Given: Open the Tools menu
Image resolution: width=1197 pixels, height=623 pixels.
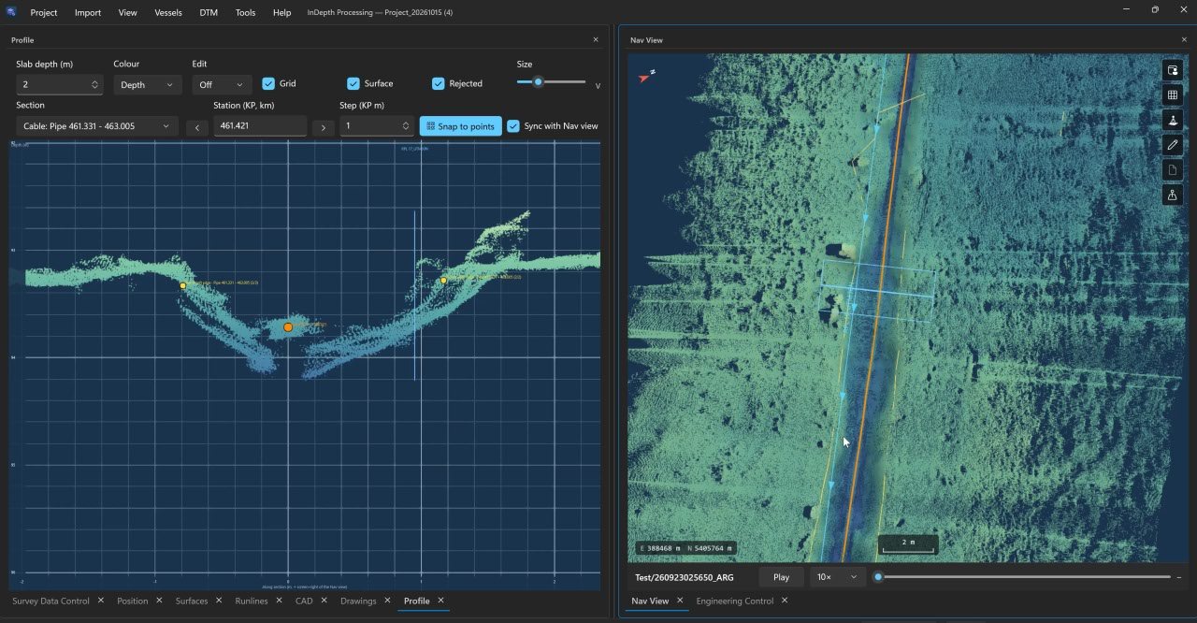Looking at the screenshot, I should 245,12.
